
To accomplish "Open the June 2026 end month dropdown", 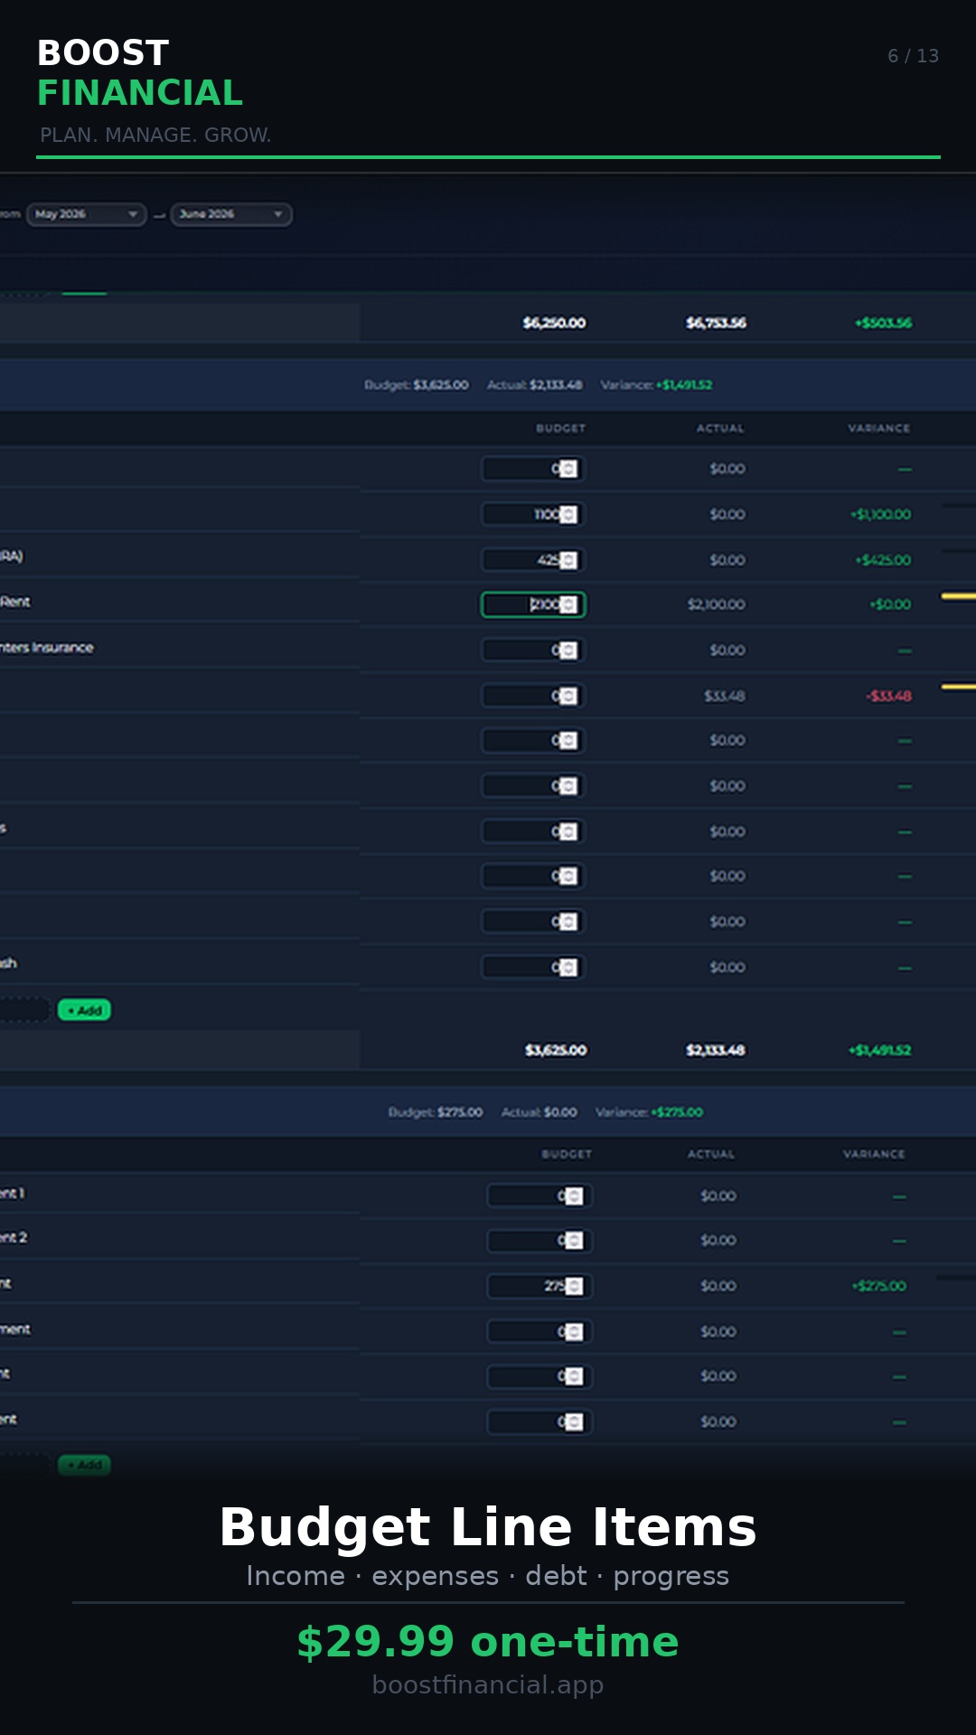I will tap(230, 214).
